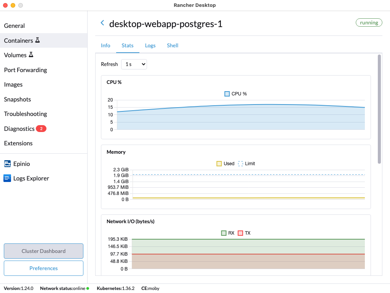
Task: Open the Logs tab
Action: [150, 46]
